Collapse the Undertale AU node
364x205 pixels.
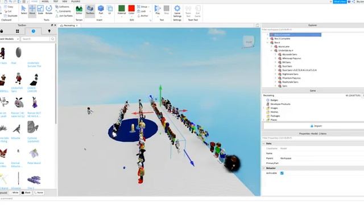click(271, 51)
